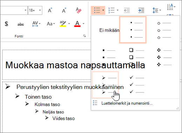Open the Fontti dialog launcher
This screenshot has height=133, width=182.
click(x=84, y=36)
